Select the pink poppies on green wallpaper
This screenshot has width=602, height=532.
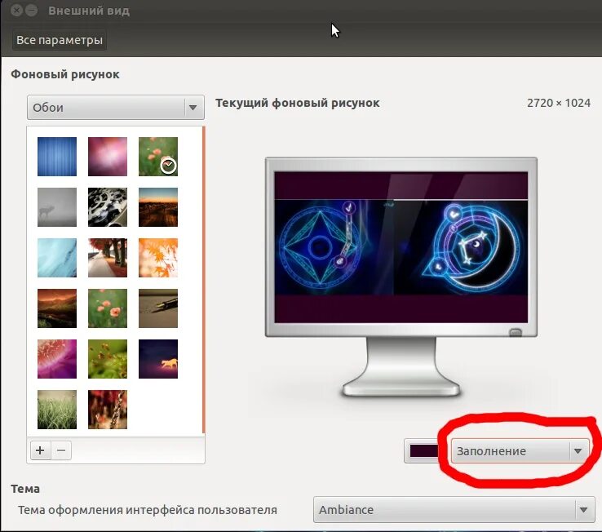108,308
